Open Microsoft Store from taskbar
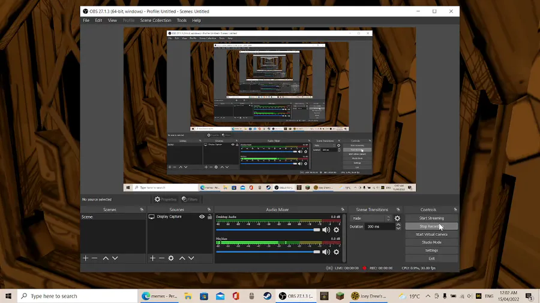This screenshot has height=303, width=540. pyautogui.click(x=204, y=296)
